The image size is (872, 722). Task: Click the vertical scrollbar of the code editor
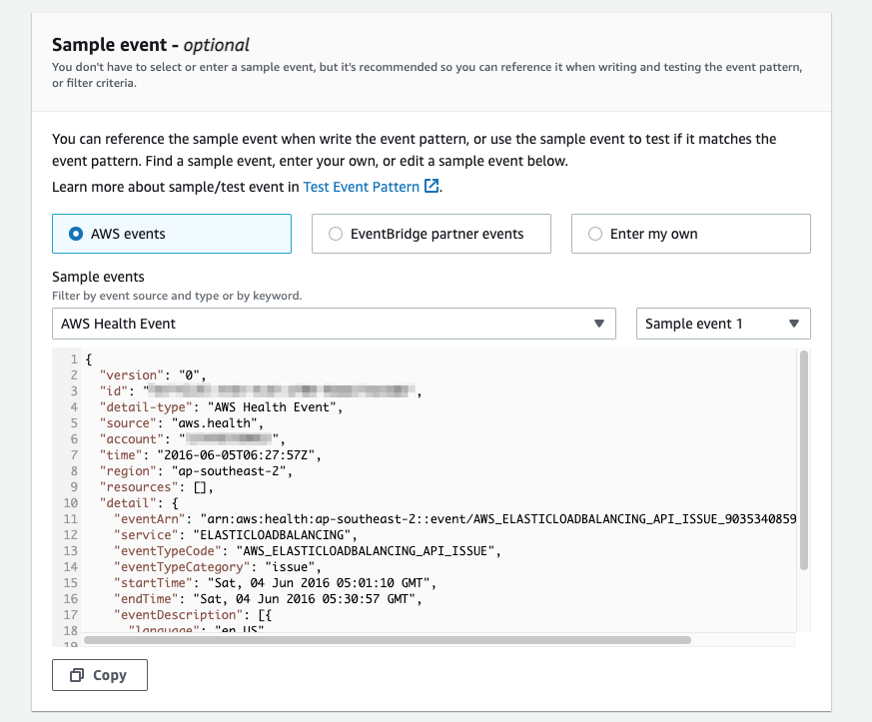coord(804,460)
